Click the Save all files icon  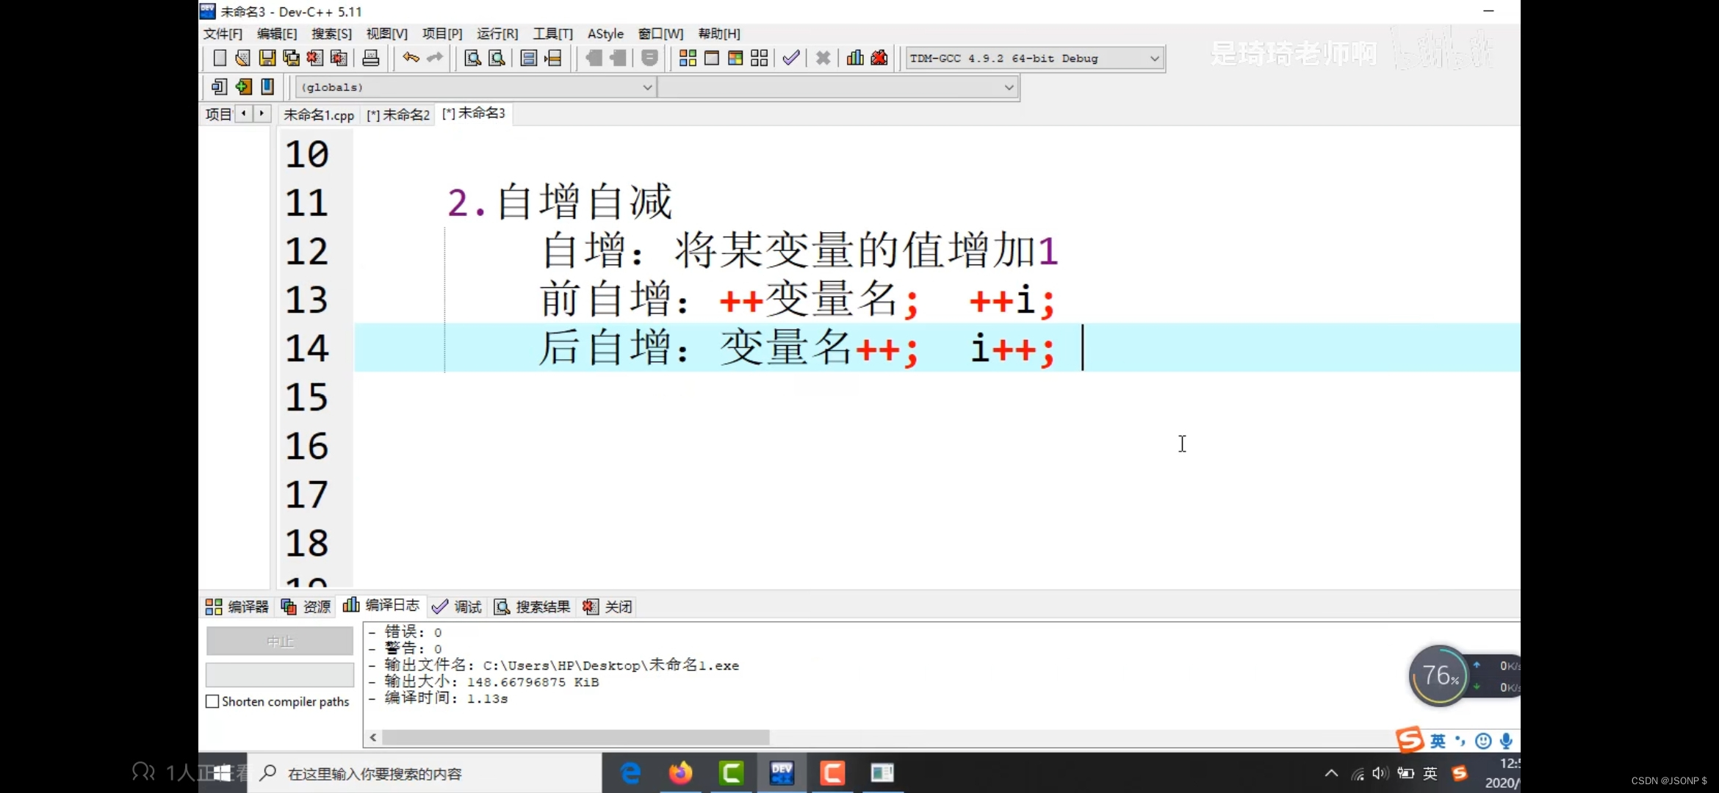291,58
